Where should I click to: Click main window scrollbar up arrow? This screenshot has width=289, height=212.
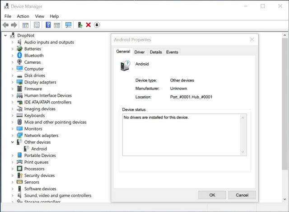[x=285, y=35]
